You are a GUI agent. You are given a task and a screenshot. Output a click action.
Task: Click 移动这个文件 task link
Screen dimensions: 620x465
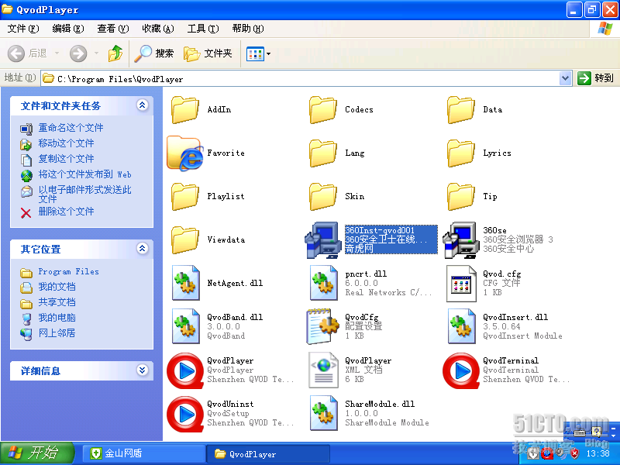(66, 143)
